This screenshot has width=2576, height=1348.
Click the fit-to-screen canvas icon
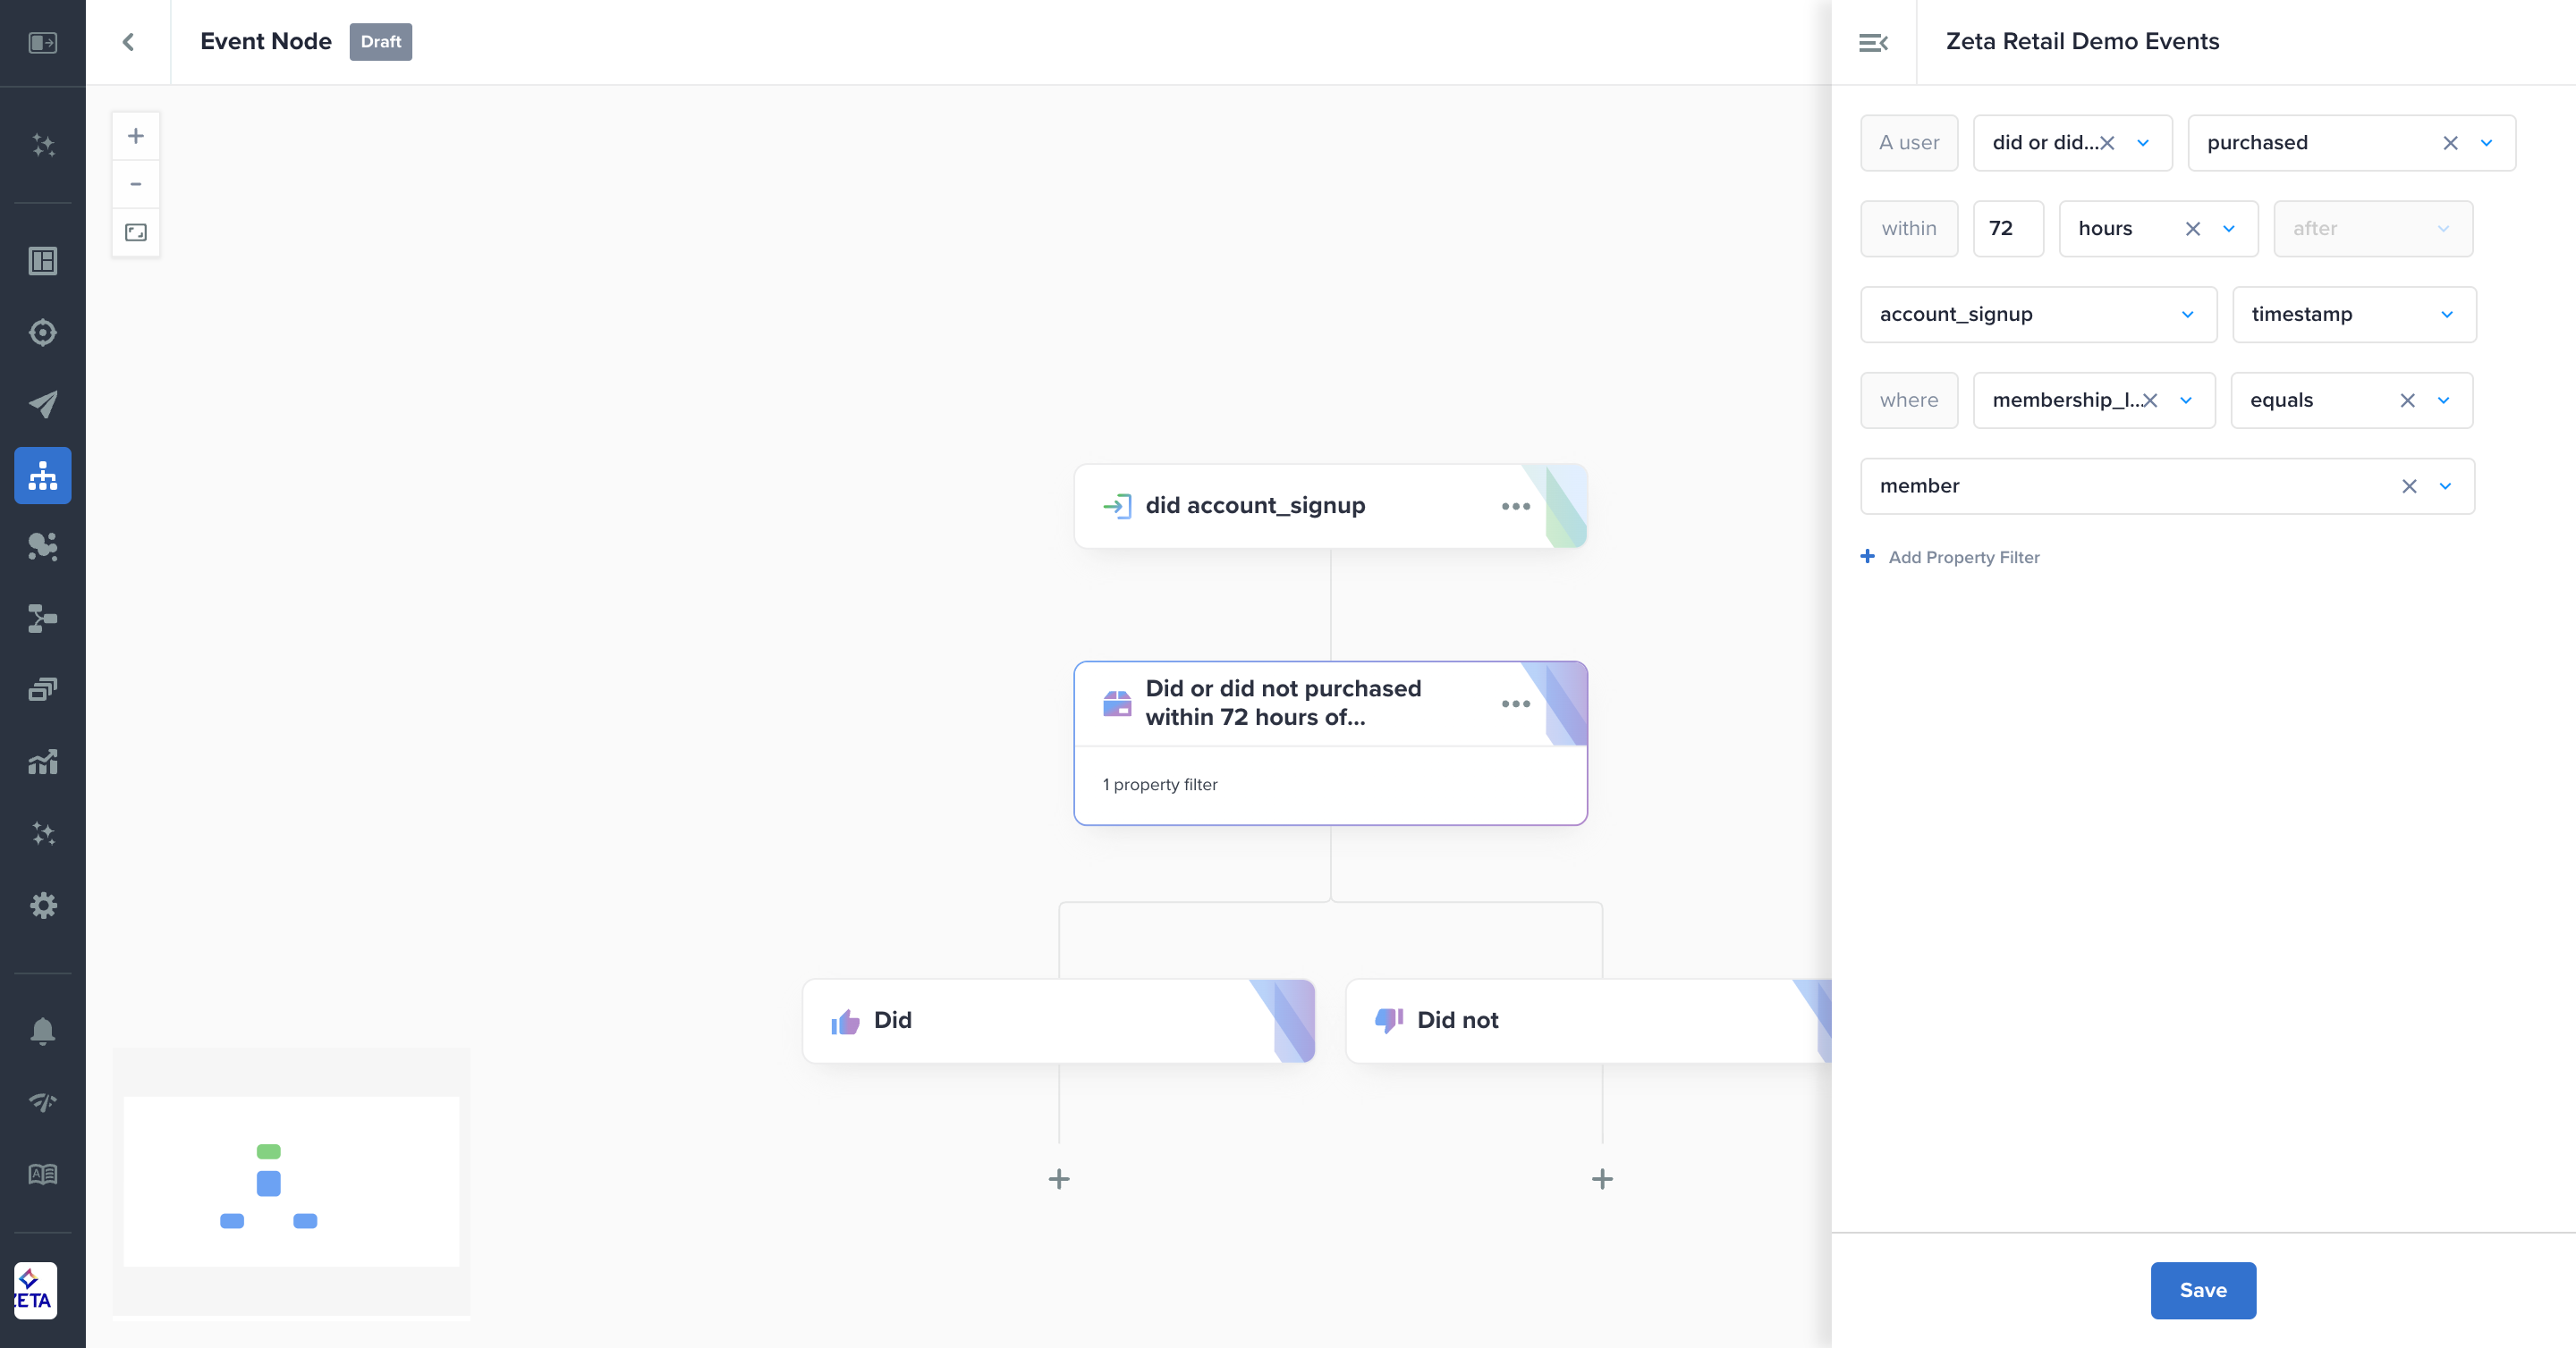[136, 232]
